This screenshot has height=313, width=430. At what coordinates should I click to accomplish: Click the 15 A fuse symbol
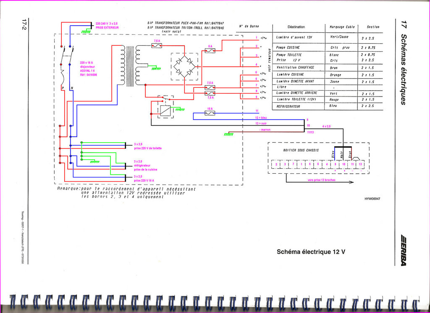210,113
